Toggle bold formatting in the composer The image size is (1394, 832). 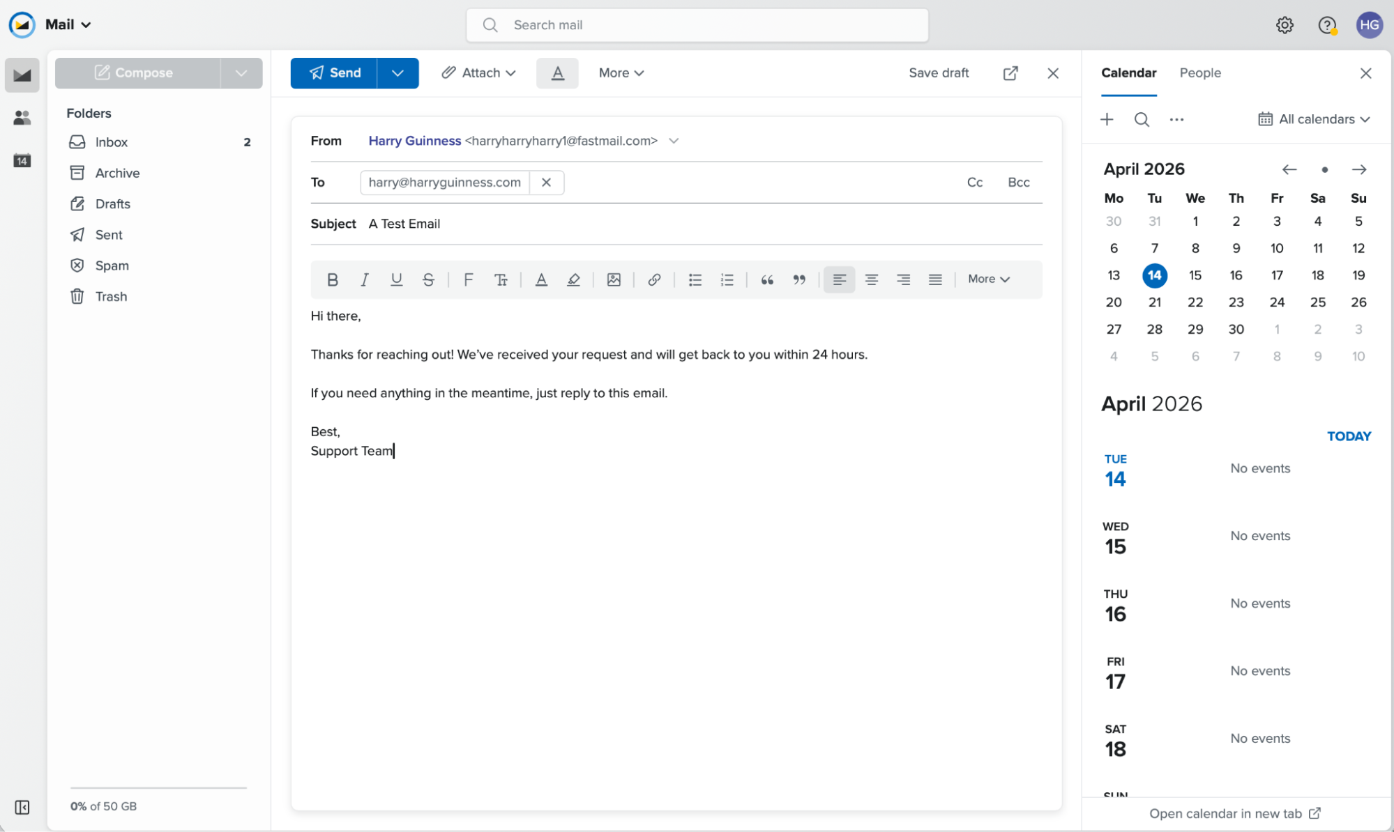333,279
